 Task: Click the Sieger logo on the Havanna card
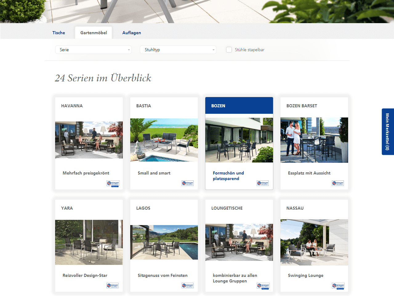(113, 184)
